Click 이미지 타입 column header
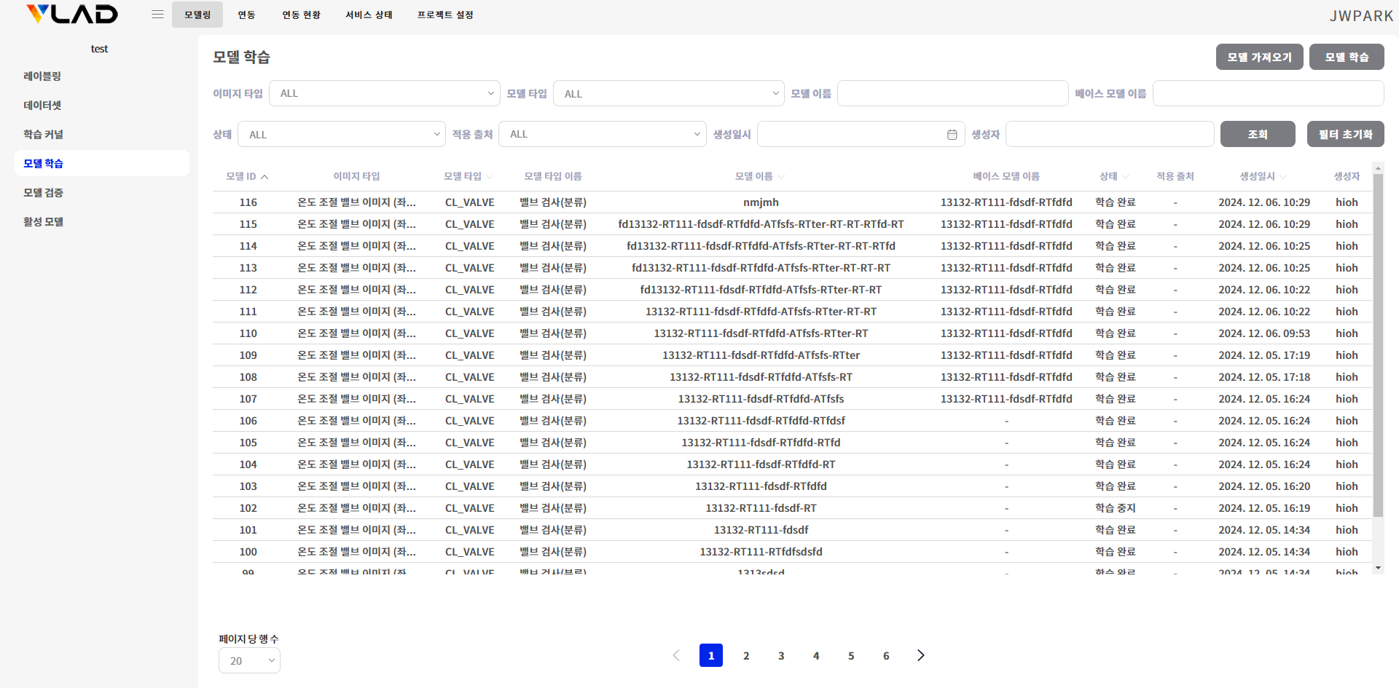The width and height of the screenshot is (1399, 688). (356, 176)
